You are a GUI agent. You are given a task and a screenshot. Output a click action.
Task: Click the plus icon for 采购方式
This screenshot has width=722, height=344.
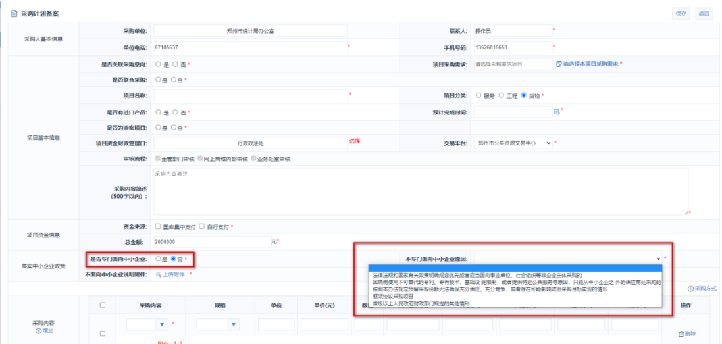[x=690, y=289]
